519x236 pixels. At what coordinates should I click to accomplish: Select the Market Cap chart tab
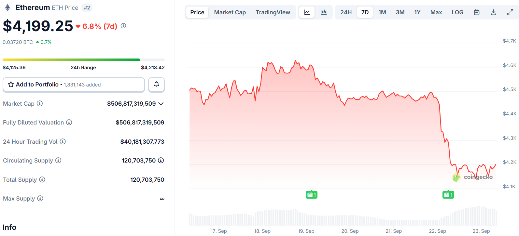(x=230, y=12)
